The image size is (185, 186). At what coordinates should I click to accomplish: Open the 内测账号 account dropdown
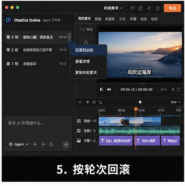point(112,8)
